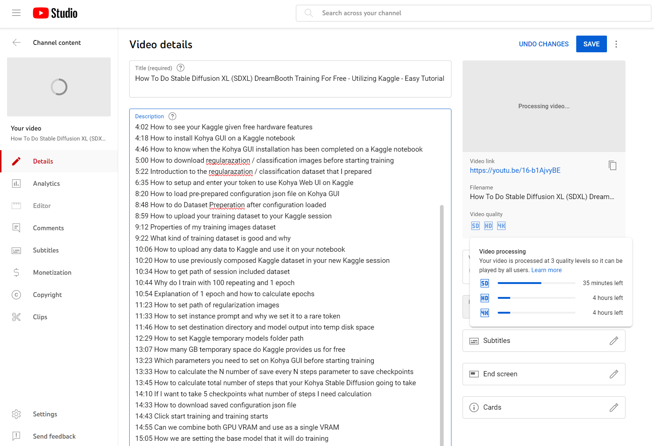Select Monetization in the left menu
Image resolution: width=654 pixels, height=446 pixels.
pyautogui.click(x=52, y=272)
